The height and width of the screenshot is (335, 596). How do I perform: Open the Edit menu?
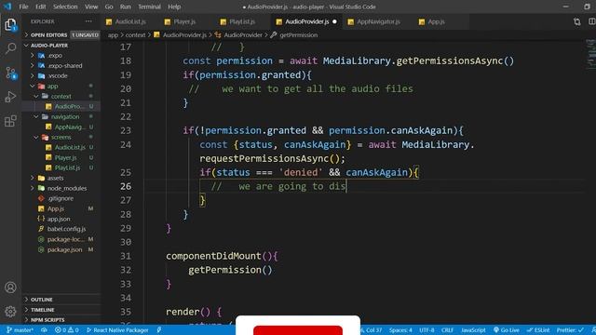[x=41, y=7]
